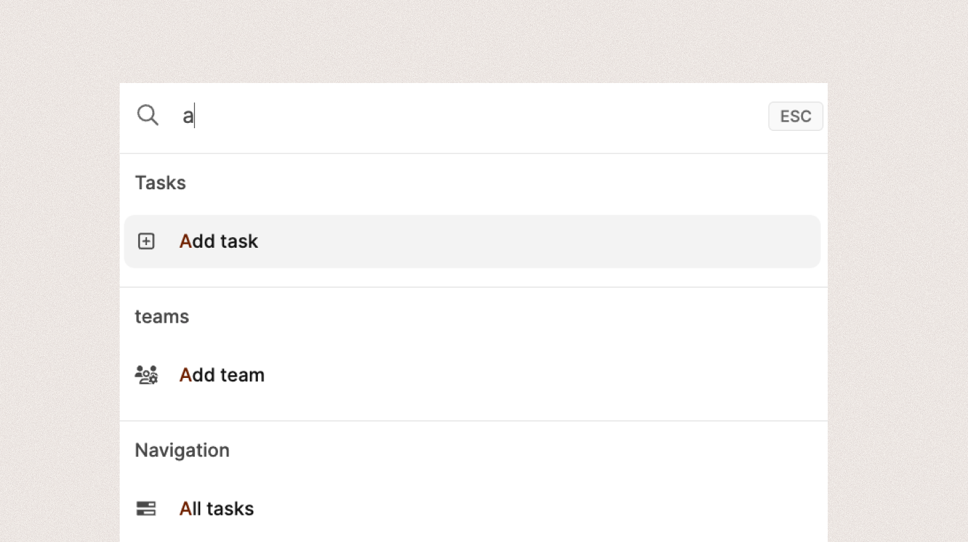Click the "Tasks" section heading
Screen dimensions: 968x542
point(160,183)
